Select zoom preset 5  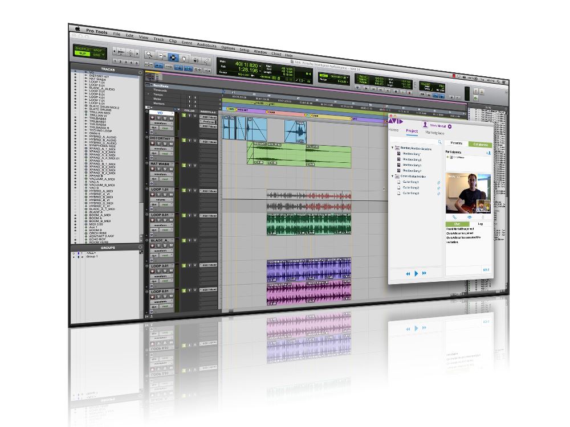(136, 63)
